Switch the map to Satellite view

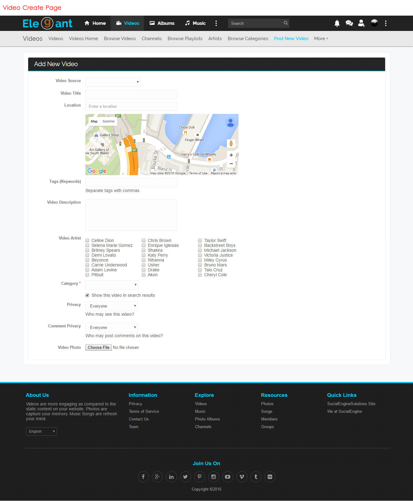pyautogui.click(x=108, y=122)
